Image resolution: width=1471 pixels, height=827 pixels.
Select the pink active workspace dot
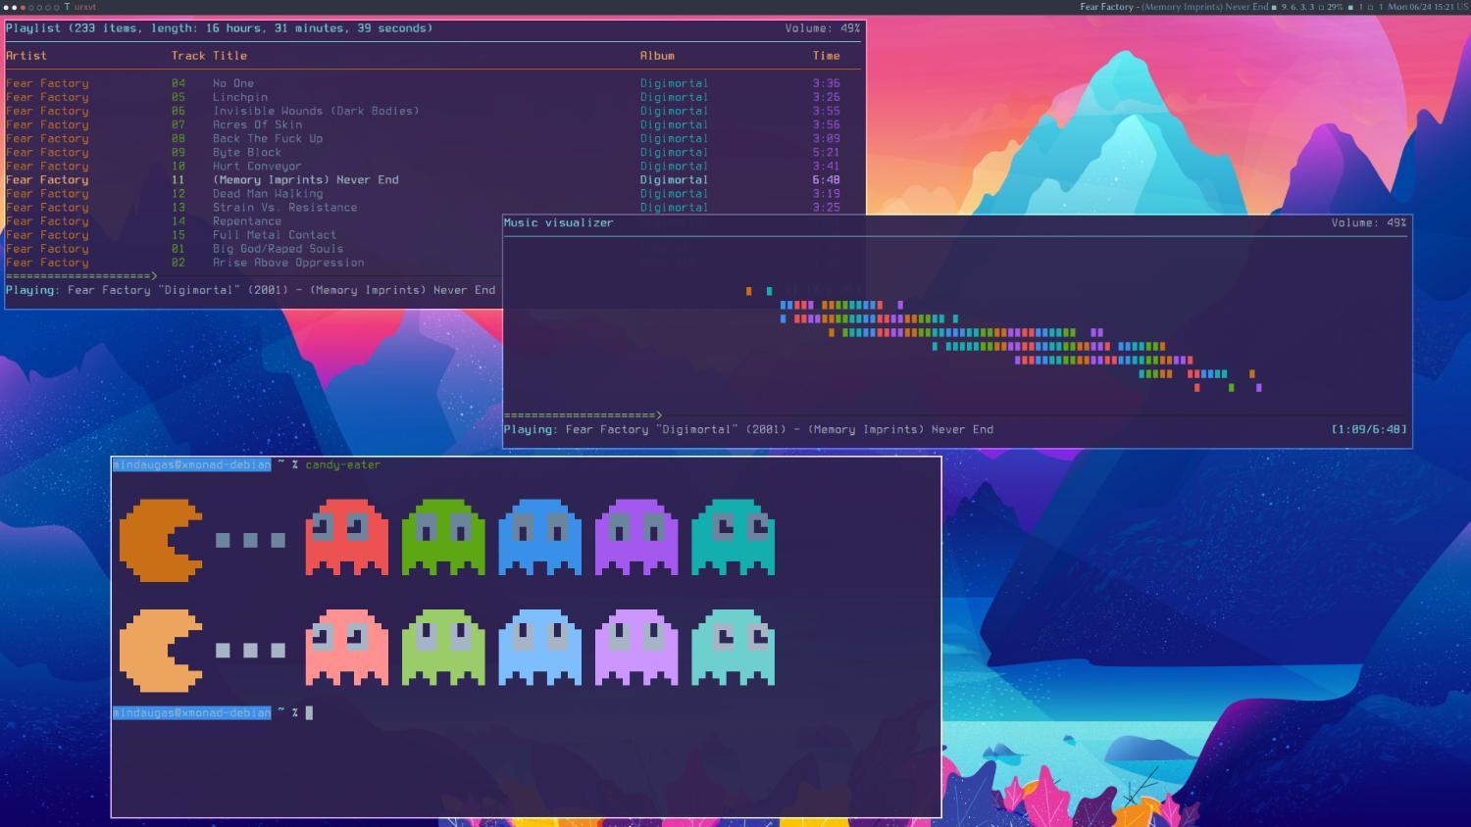(x=23, y=8)
